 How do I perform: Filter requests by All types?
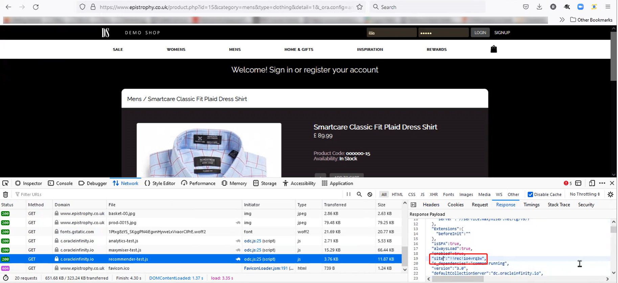pyautogui.click(x=384, y=194)
